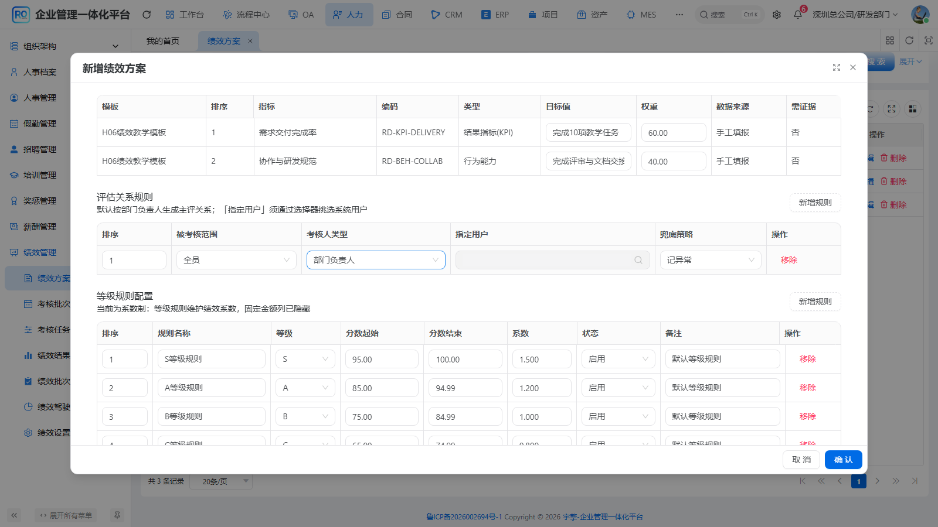This screenshot has width=938, height=527.
Task: Open the 考核人类型 dropdown showing 部门负责人
Action: [x=376, y=260]
